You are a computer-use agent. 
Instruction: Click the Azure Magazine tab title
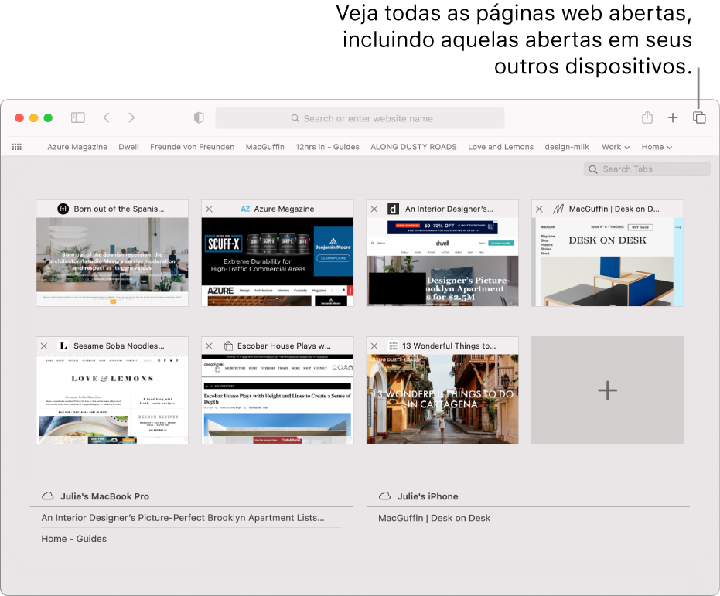(x=285, y=209)
